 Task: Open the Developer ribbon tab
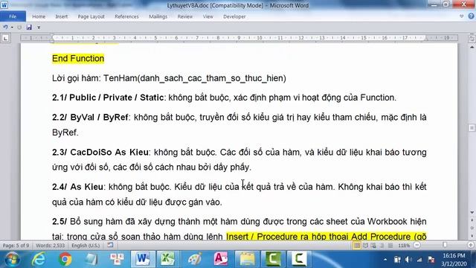pos(234,16)
